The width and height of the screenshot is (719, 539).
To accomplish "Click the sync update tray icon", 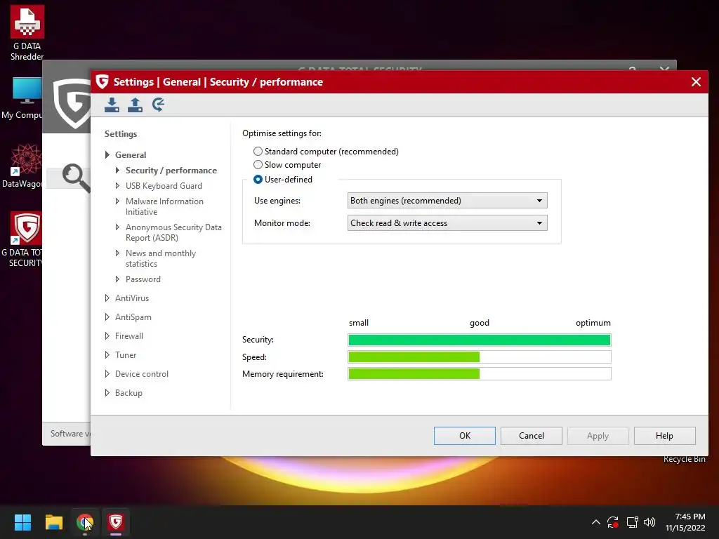I will (612, 522).
